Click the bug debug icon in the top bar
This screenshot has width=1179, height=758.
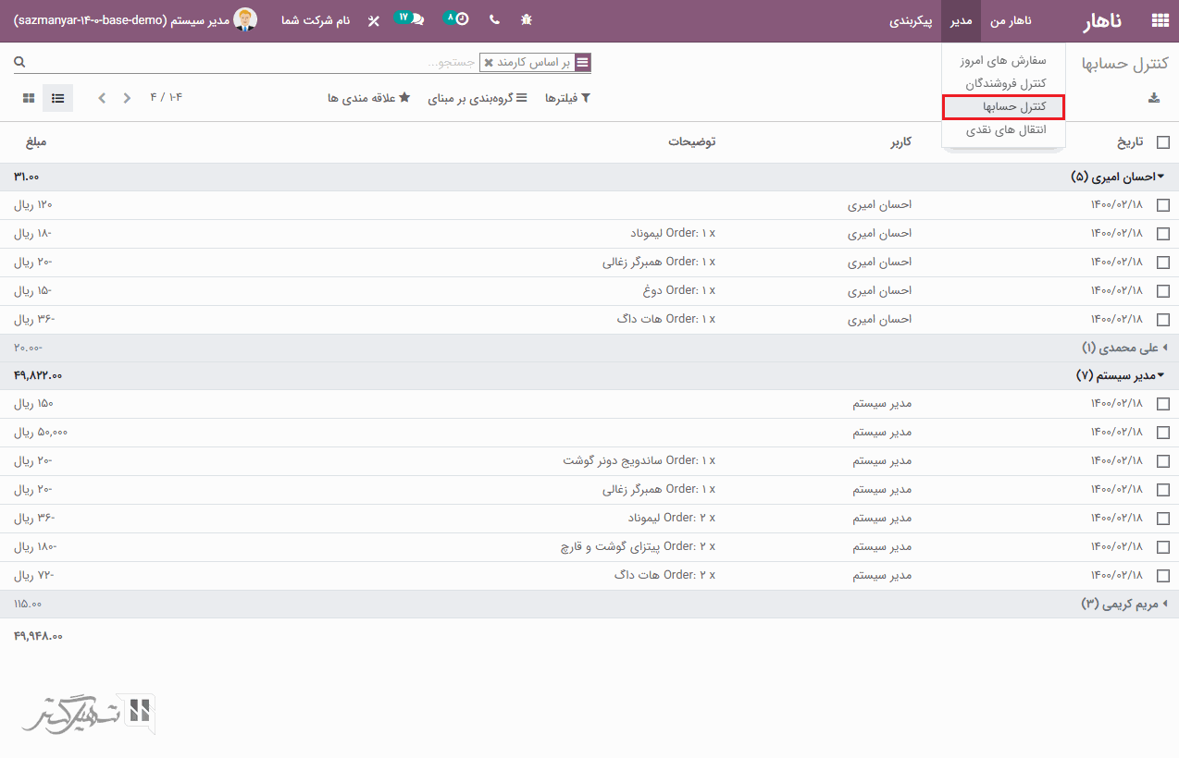pyautogui.click(x=526, y=19)
